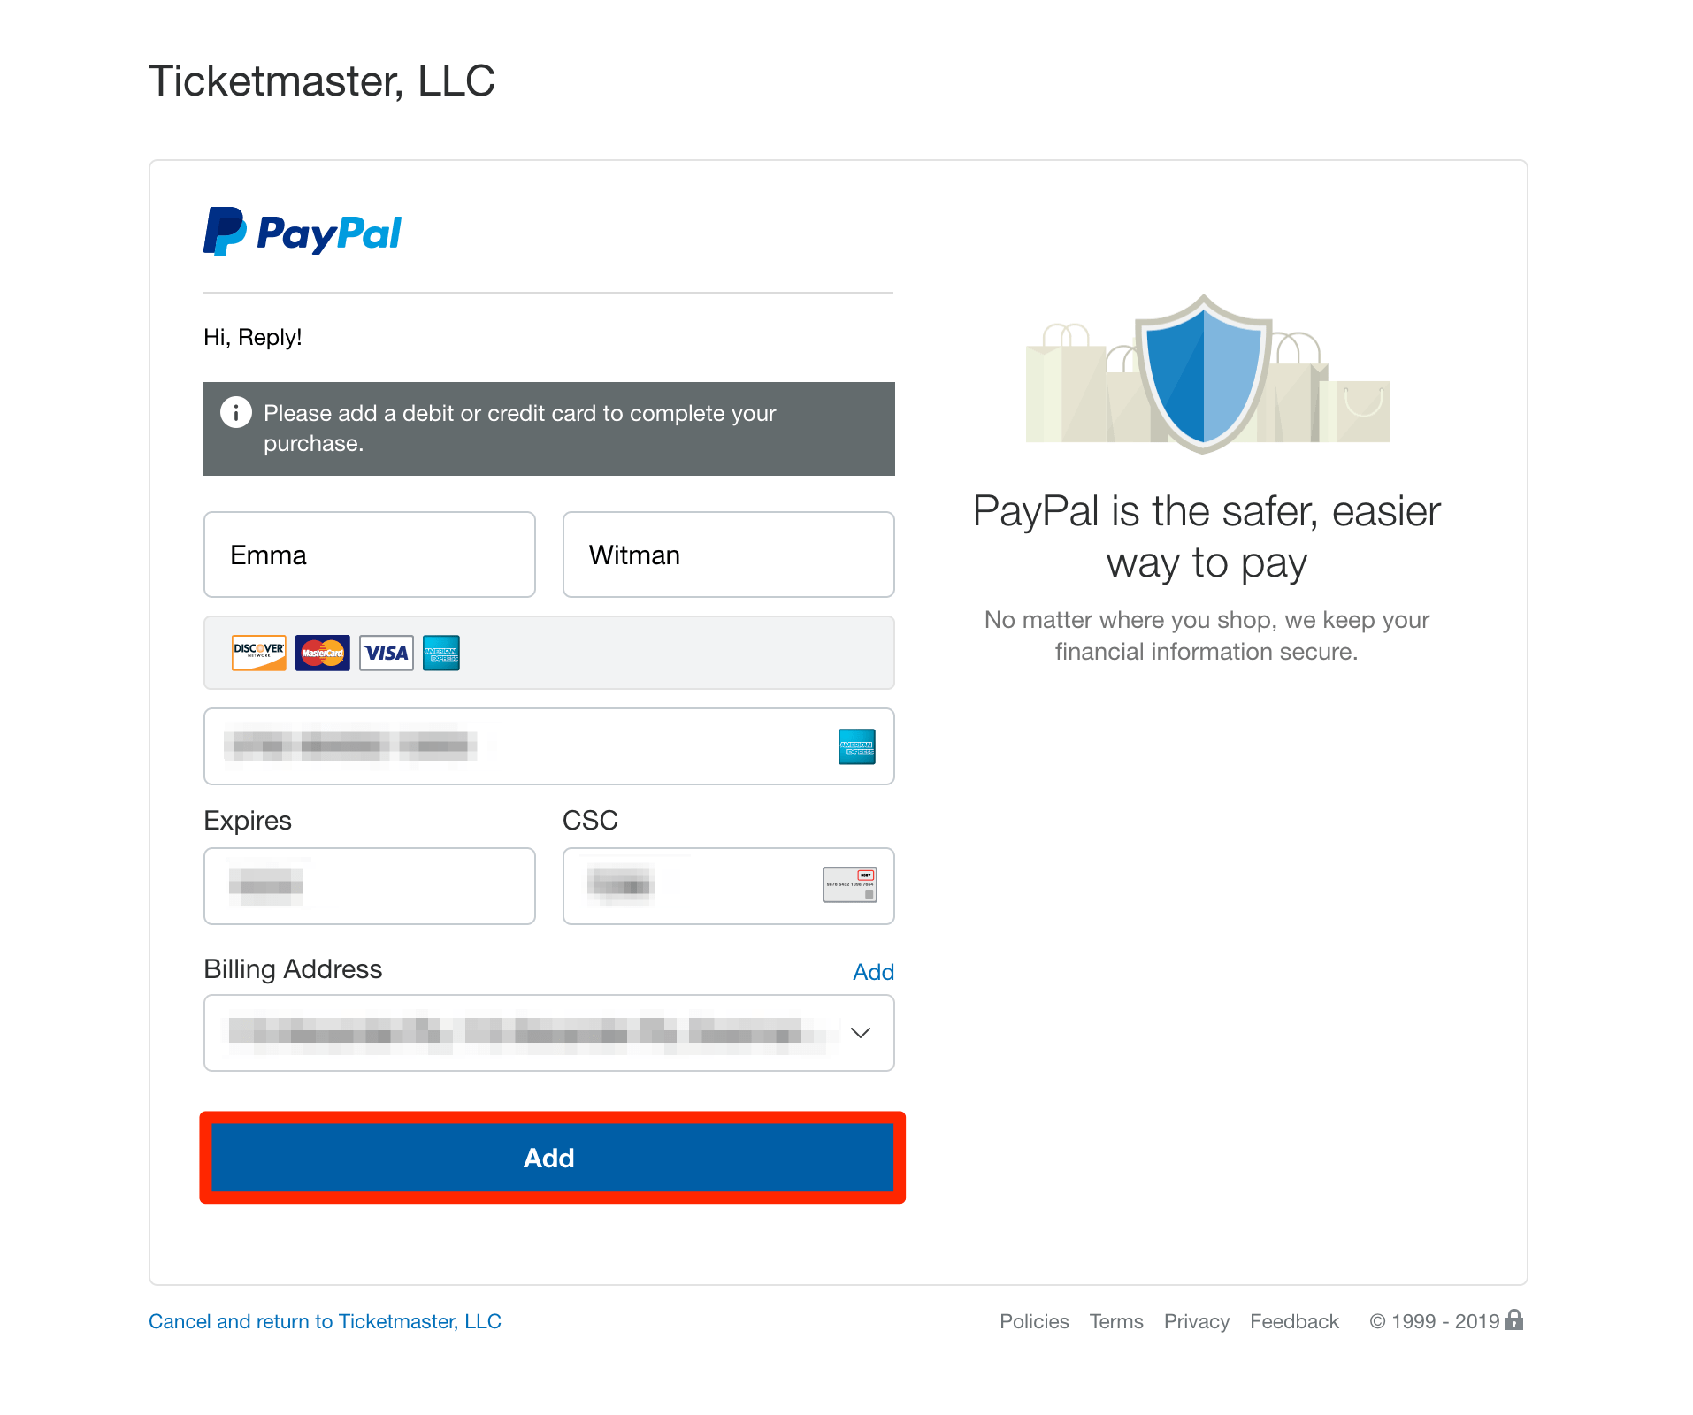Click the padlock icon in the footer
This screenshot has width=1693, height=1415.
1514,1319
